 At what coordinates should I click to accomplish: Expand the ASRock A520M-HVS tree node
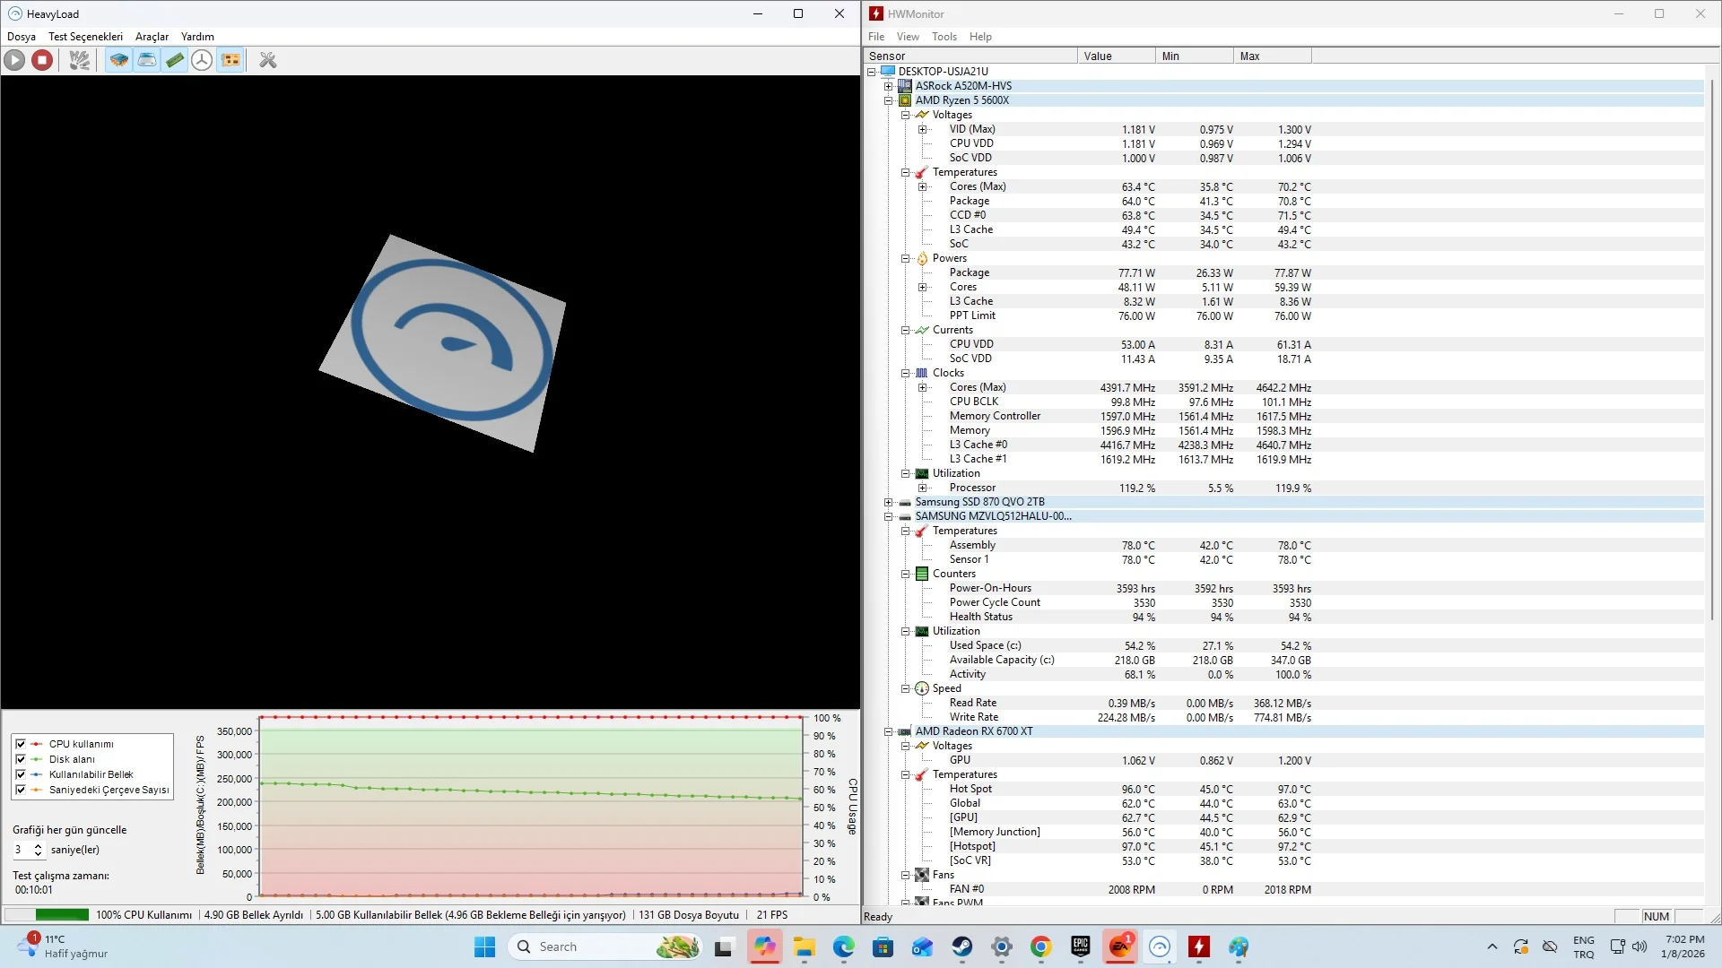(x=888, y=86)
